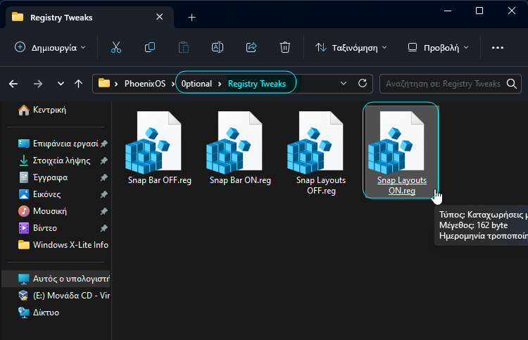Open Δίκτυο network in sidebar
This screenshot has height=340, width=528.
39,313
